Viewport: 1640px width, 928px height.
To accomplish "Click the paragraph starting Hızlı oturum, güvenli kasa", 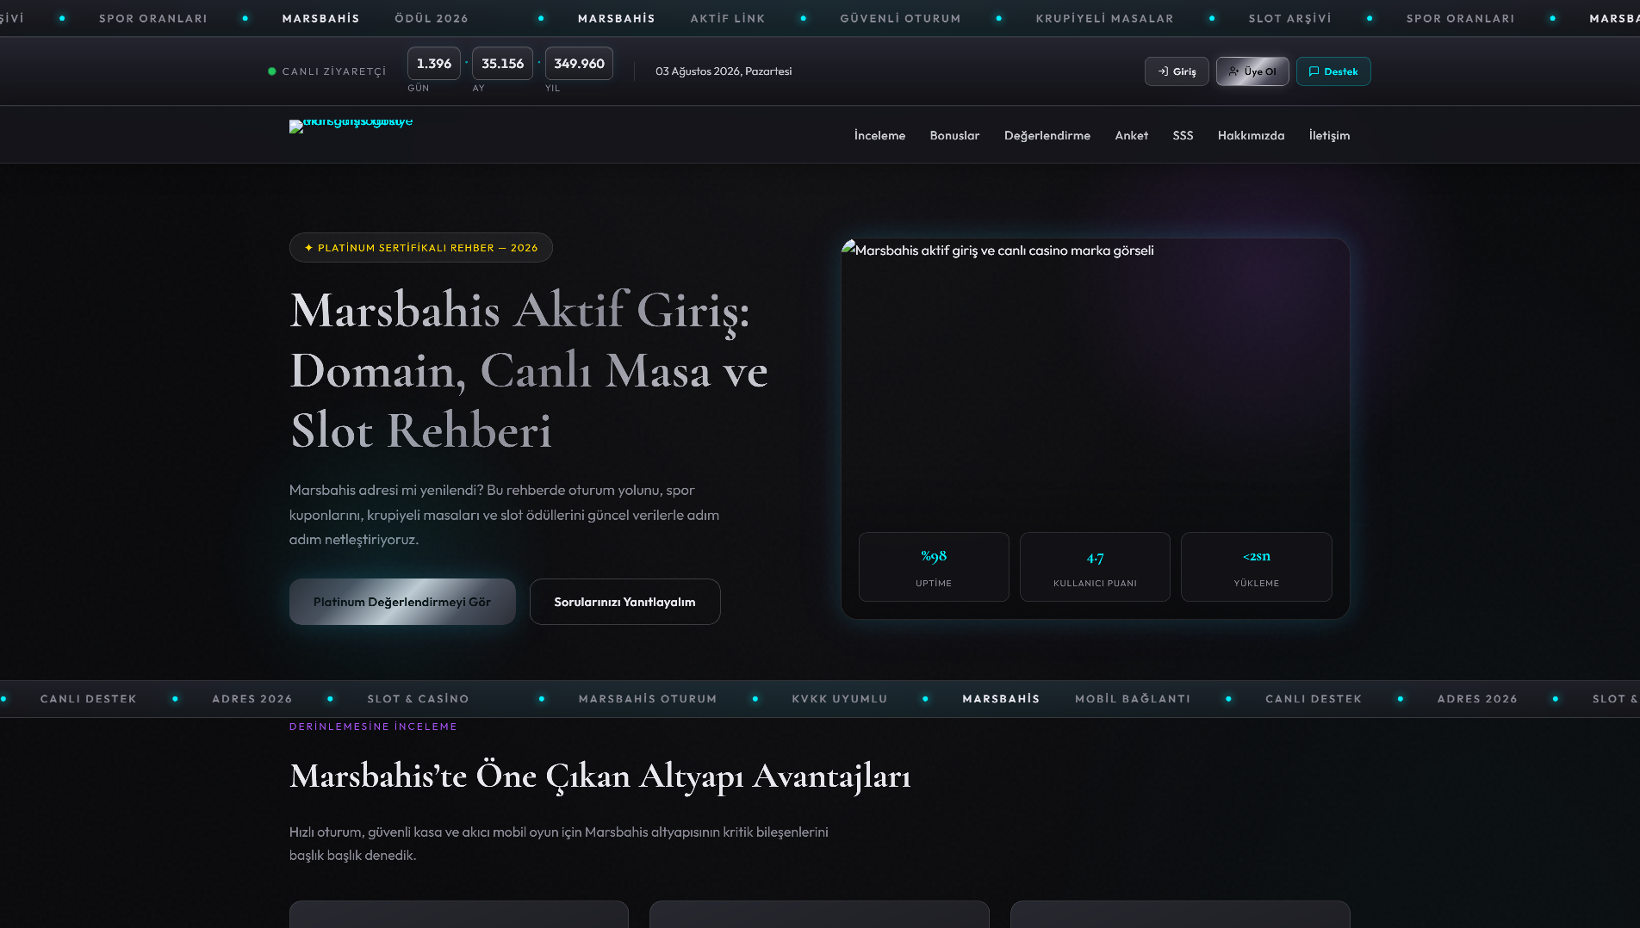I will [559, 844].
